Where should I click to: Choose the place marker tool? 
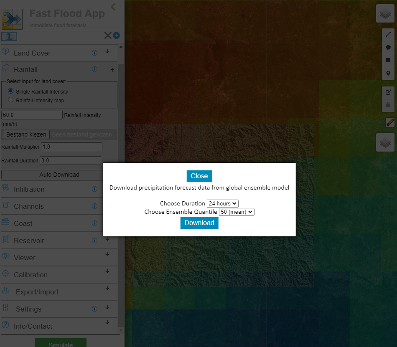click(x=388, y=73)
